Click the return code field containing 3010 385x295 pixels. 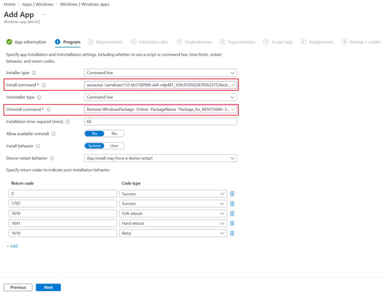(x=63, y=213)
